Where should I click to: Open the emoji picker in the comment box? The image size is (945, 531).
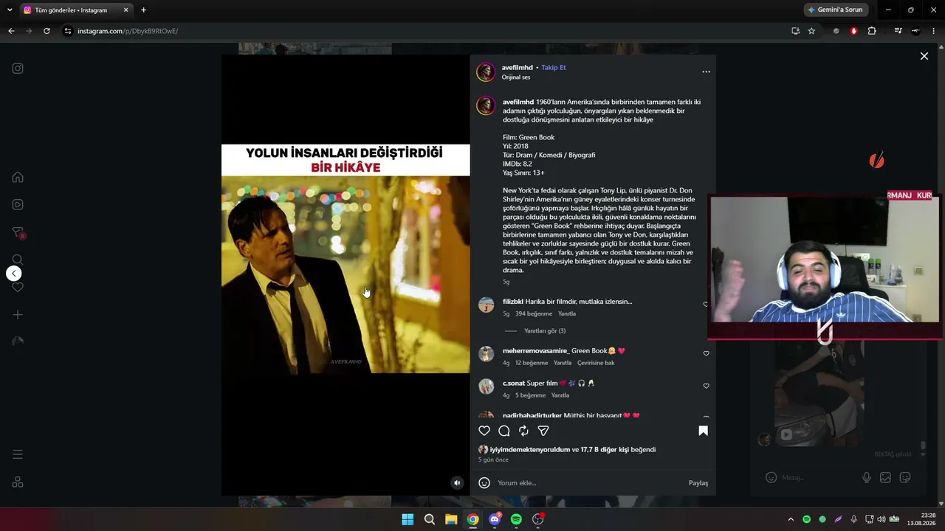(484, 483)
